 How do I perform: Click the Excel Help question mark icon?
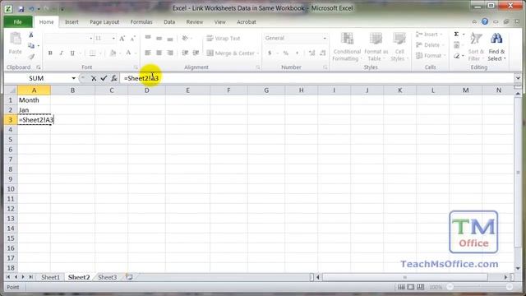(x=485, y=21)
